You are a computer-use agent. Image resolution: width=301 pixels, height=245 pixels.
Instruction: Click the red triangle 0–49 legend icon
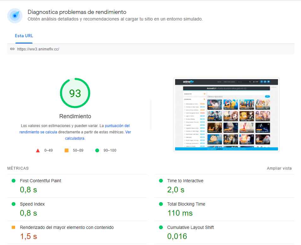click(x=38, y=150)
